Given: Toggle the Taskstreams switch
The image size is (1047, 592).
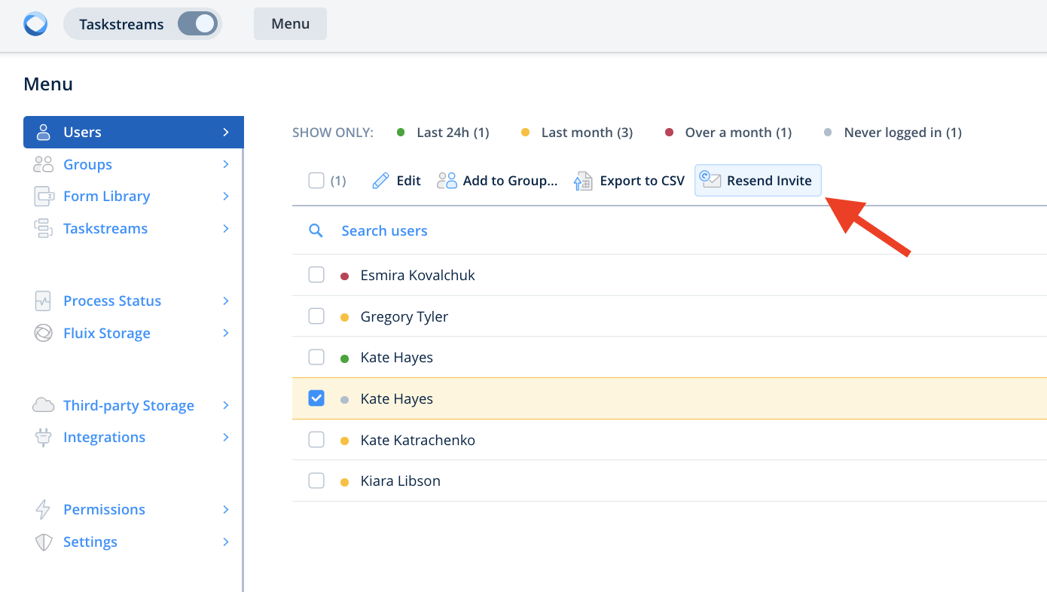Looking at the screenshot, I should (197, 24).
